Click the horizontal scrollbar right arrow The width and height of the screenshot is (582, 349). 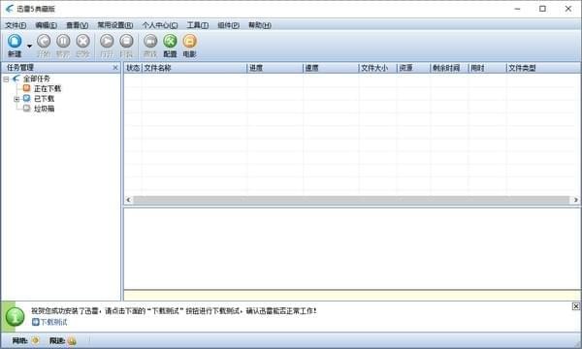[575, 200]
